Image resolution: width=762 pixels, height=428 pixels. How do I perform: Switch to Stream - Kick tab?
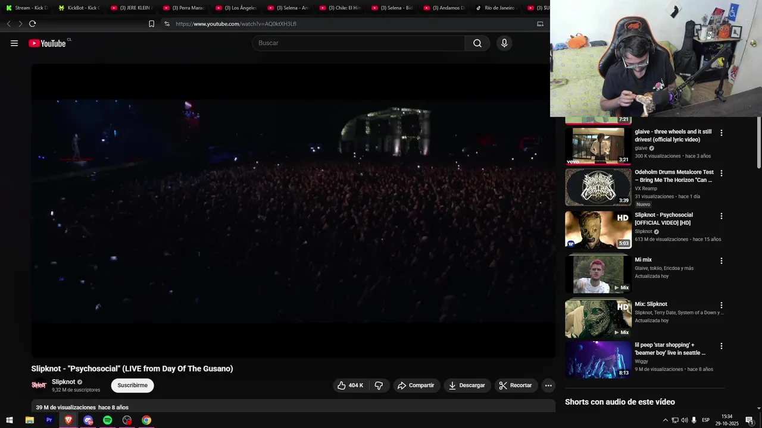click(x=28, y=8)
